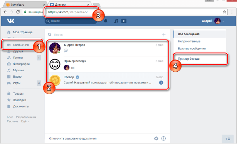Switch to the Lumpics.ru browser tab
237x144 pixels.
tap(25, 5)
